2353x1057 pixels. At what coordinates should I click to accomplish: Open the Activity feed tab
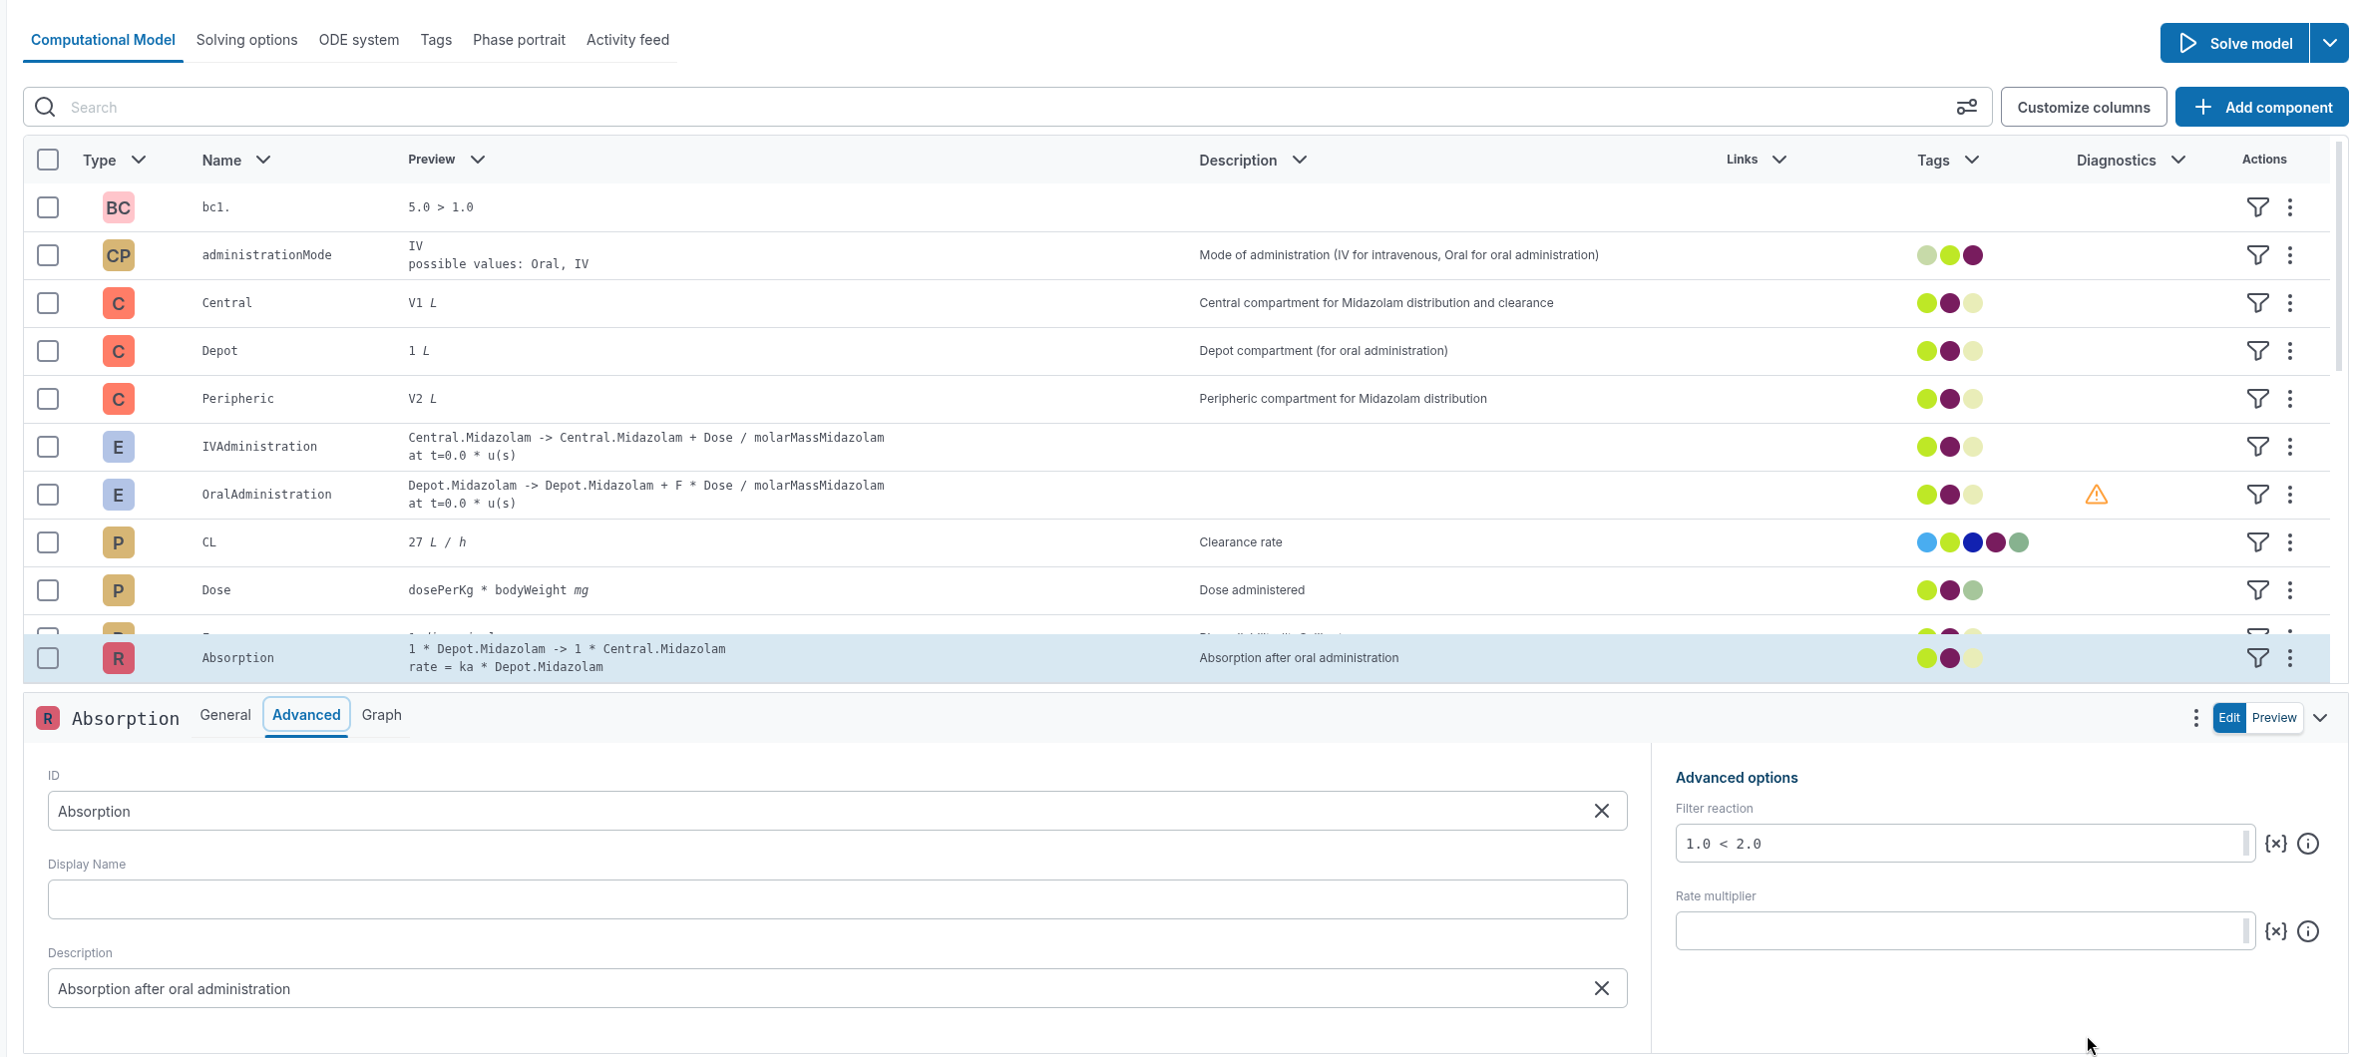[627, 40]
